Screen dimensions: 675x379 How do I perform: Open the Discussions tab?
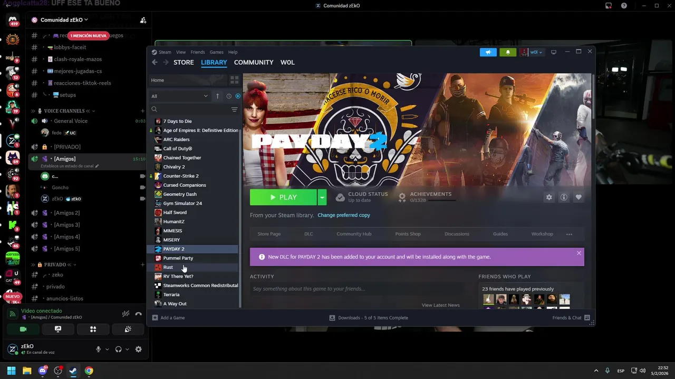coord(457,234)
